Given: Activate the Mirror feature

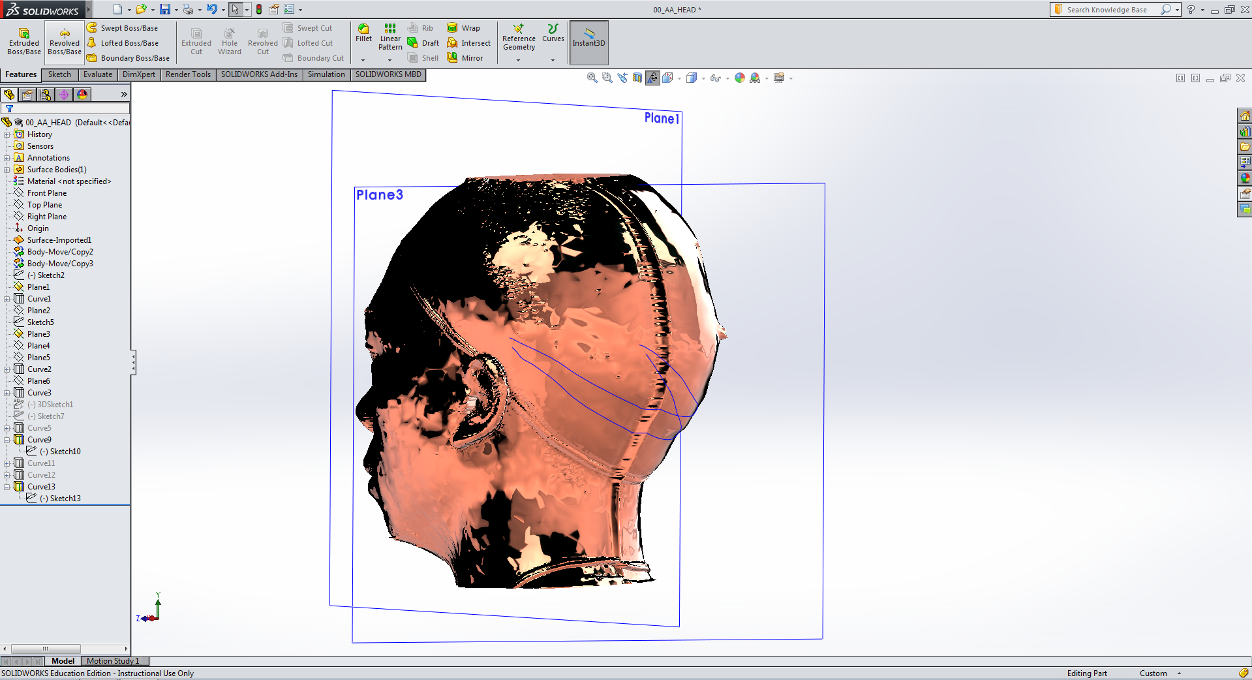Looking at the screenshot, I should [465, 58].
